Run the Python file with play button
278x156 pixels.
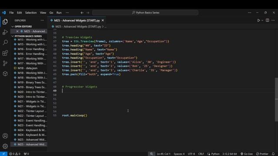(x=258, y=20)
